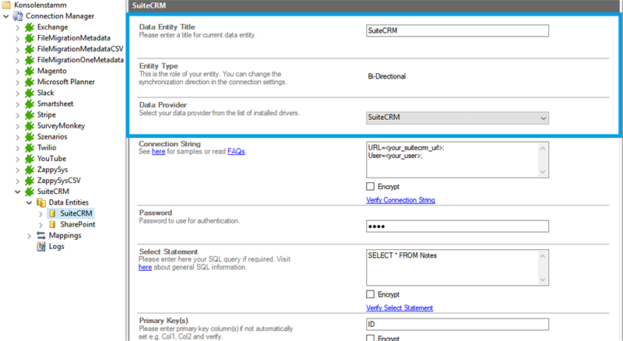Select the Logs icon in tree

(41, 246)
